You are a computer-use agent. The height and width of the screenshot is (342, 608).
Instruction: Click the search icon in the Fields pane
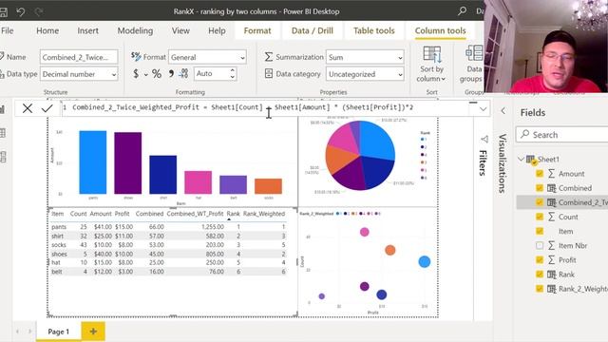click(525, 134)
